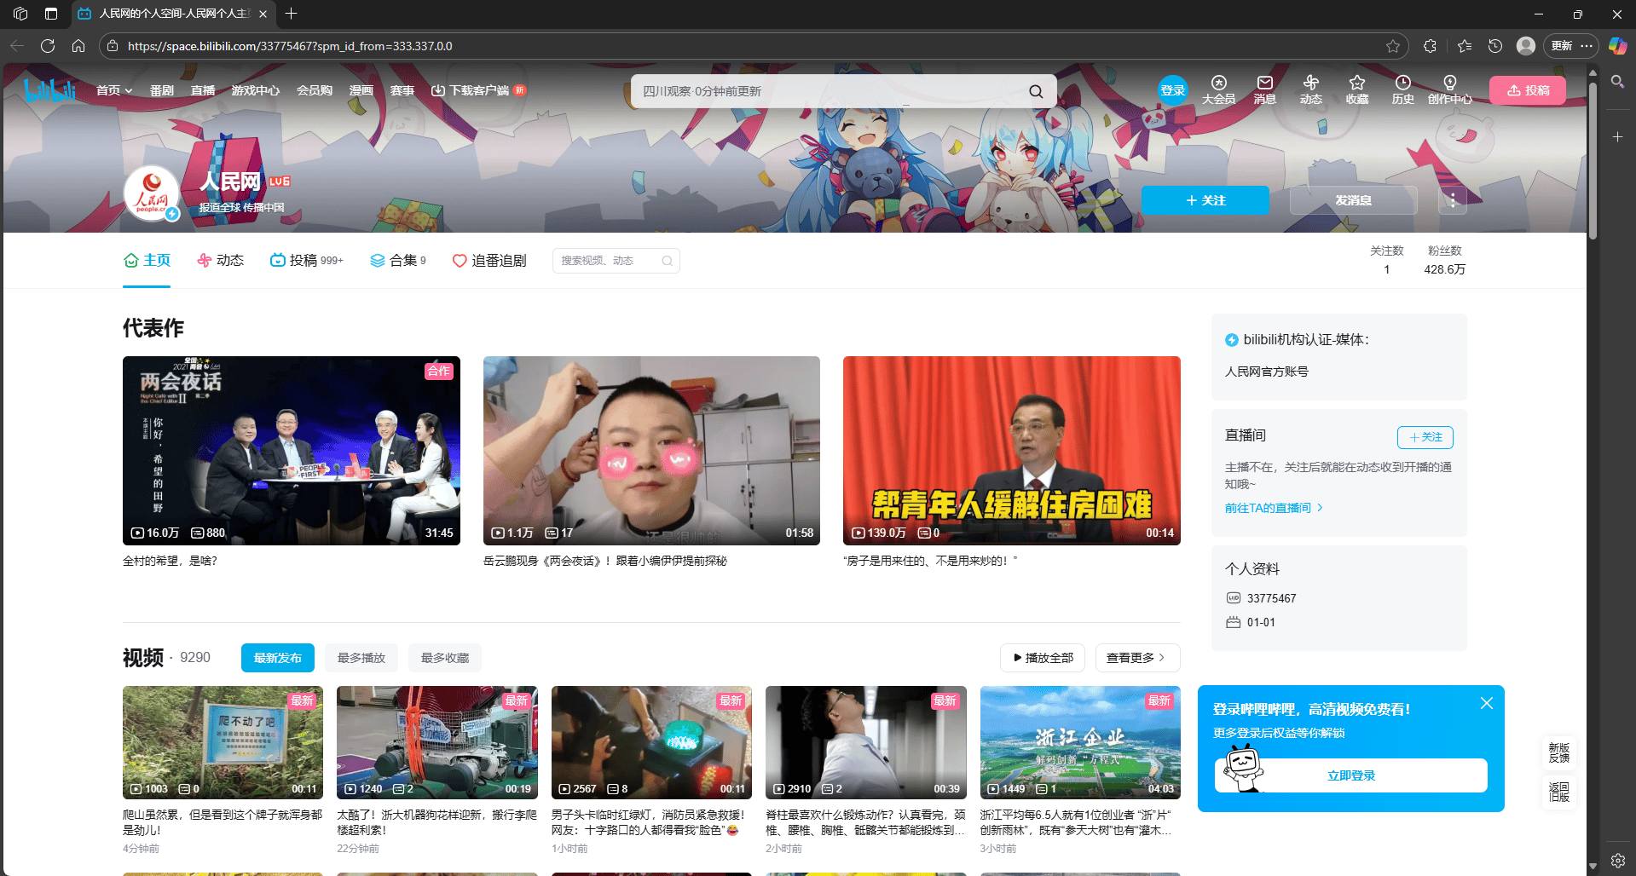This screenshot has width=1636, height=876.
Task: Click the Edge sidebar search icon
Action: click(1617, 82)
